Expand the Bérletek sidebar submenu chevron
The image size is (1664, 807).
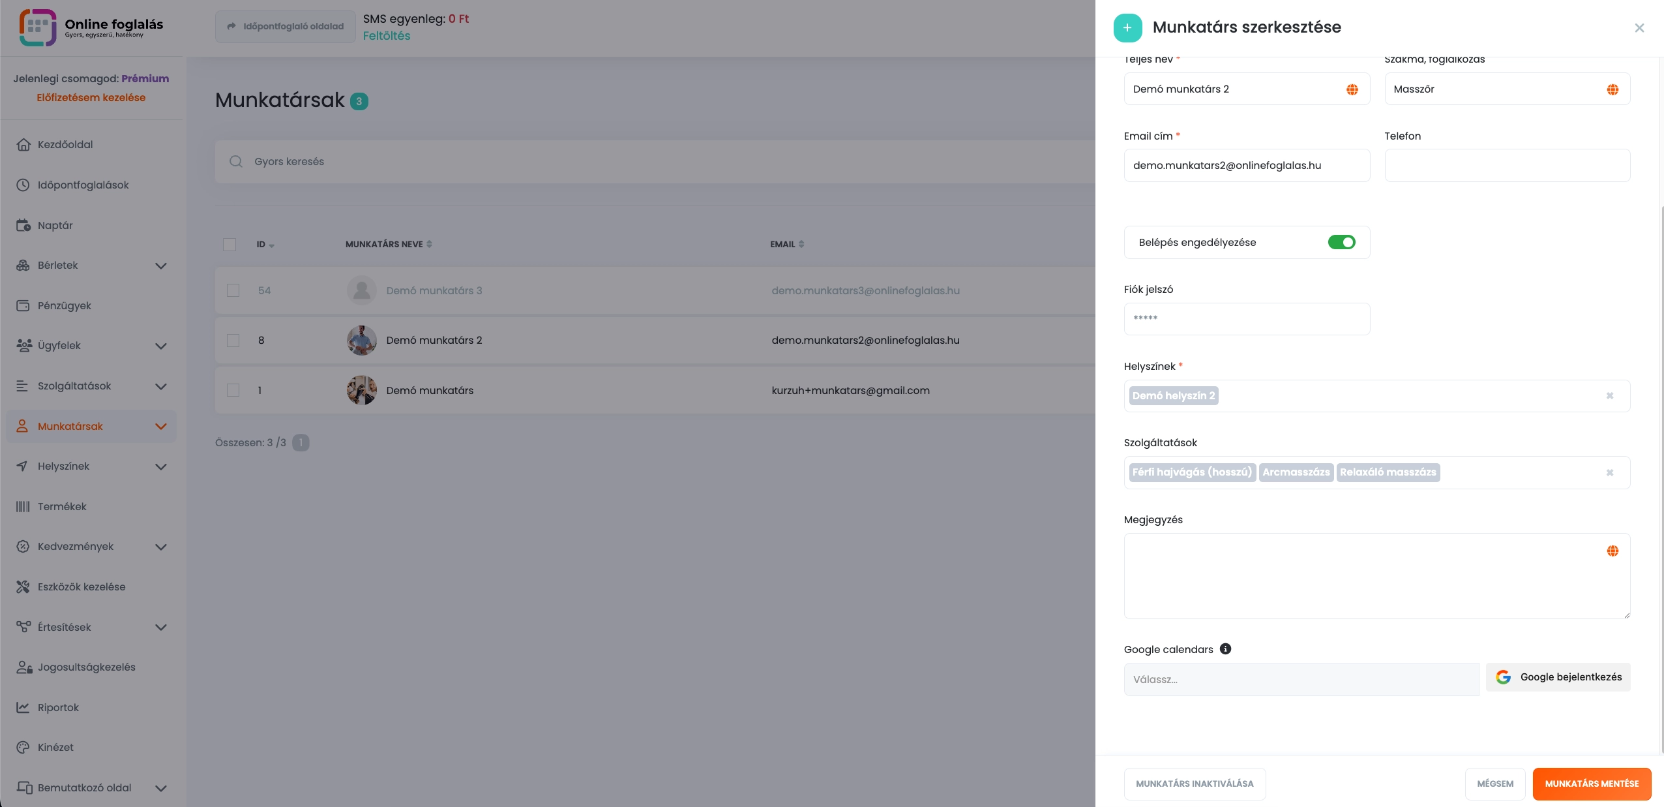(x=161, y=266)
